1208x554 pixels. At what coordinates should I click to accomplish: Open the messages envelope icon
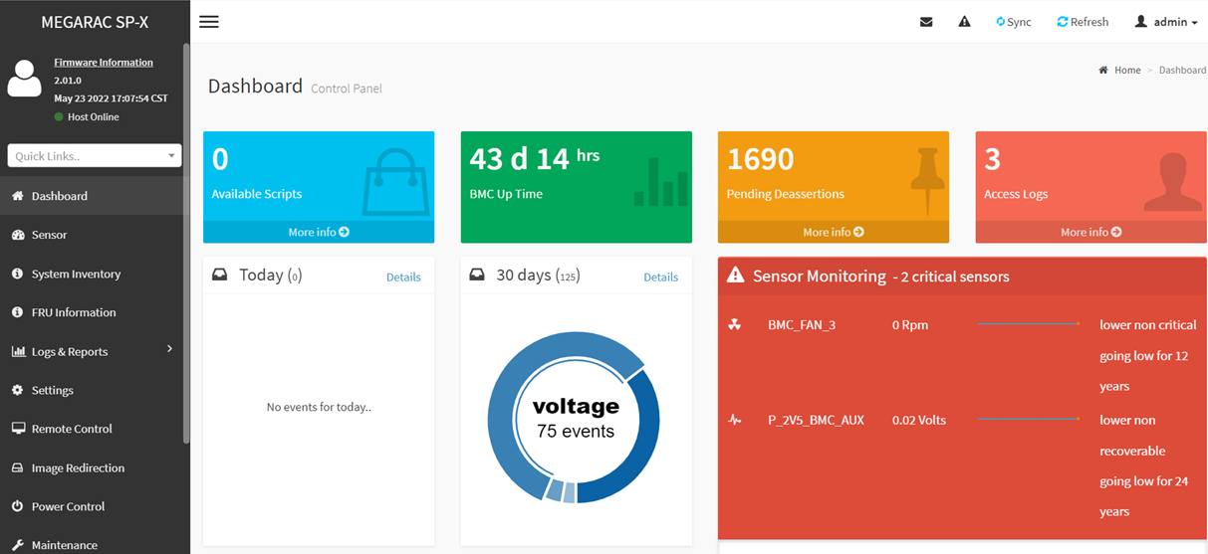(926, 22)
